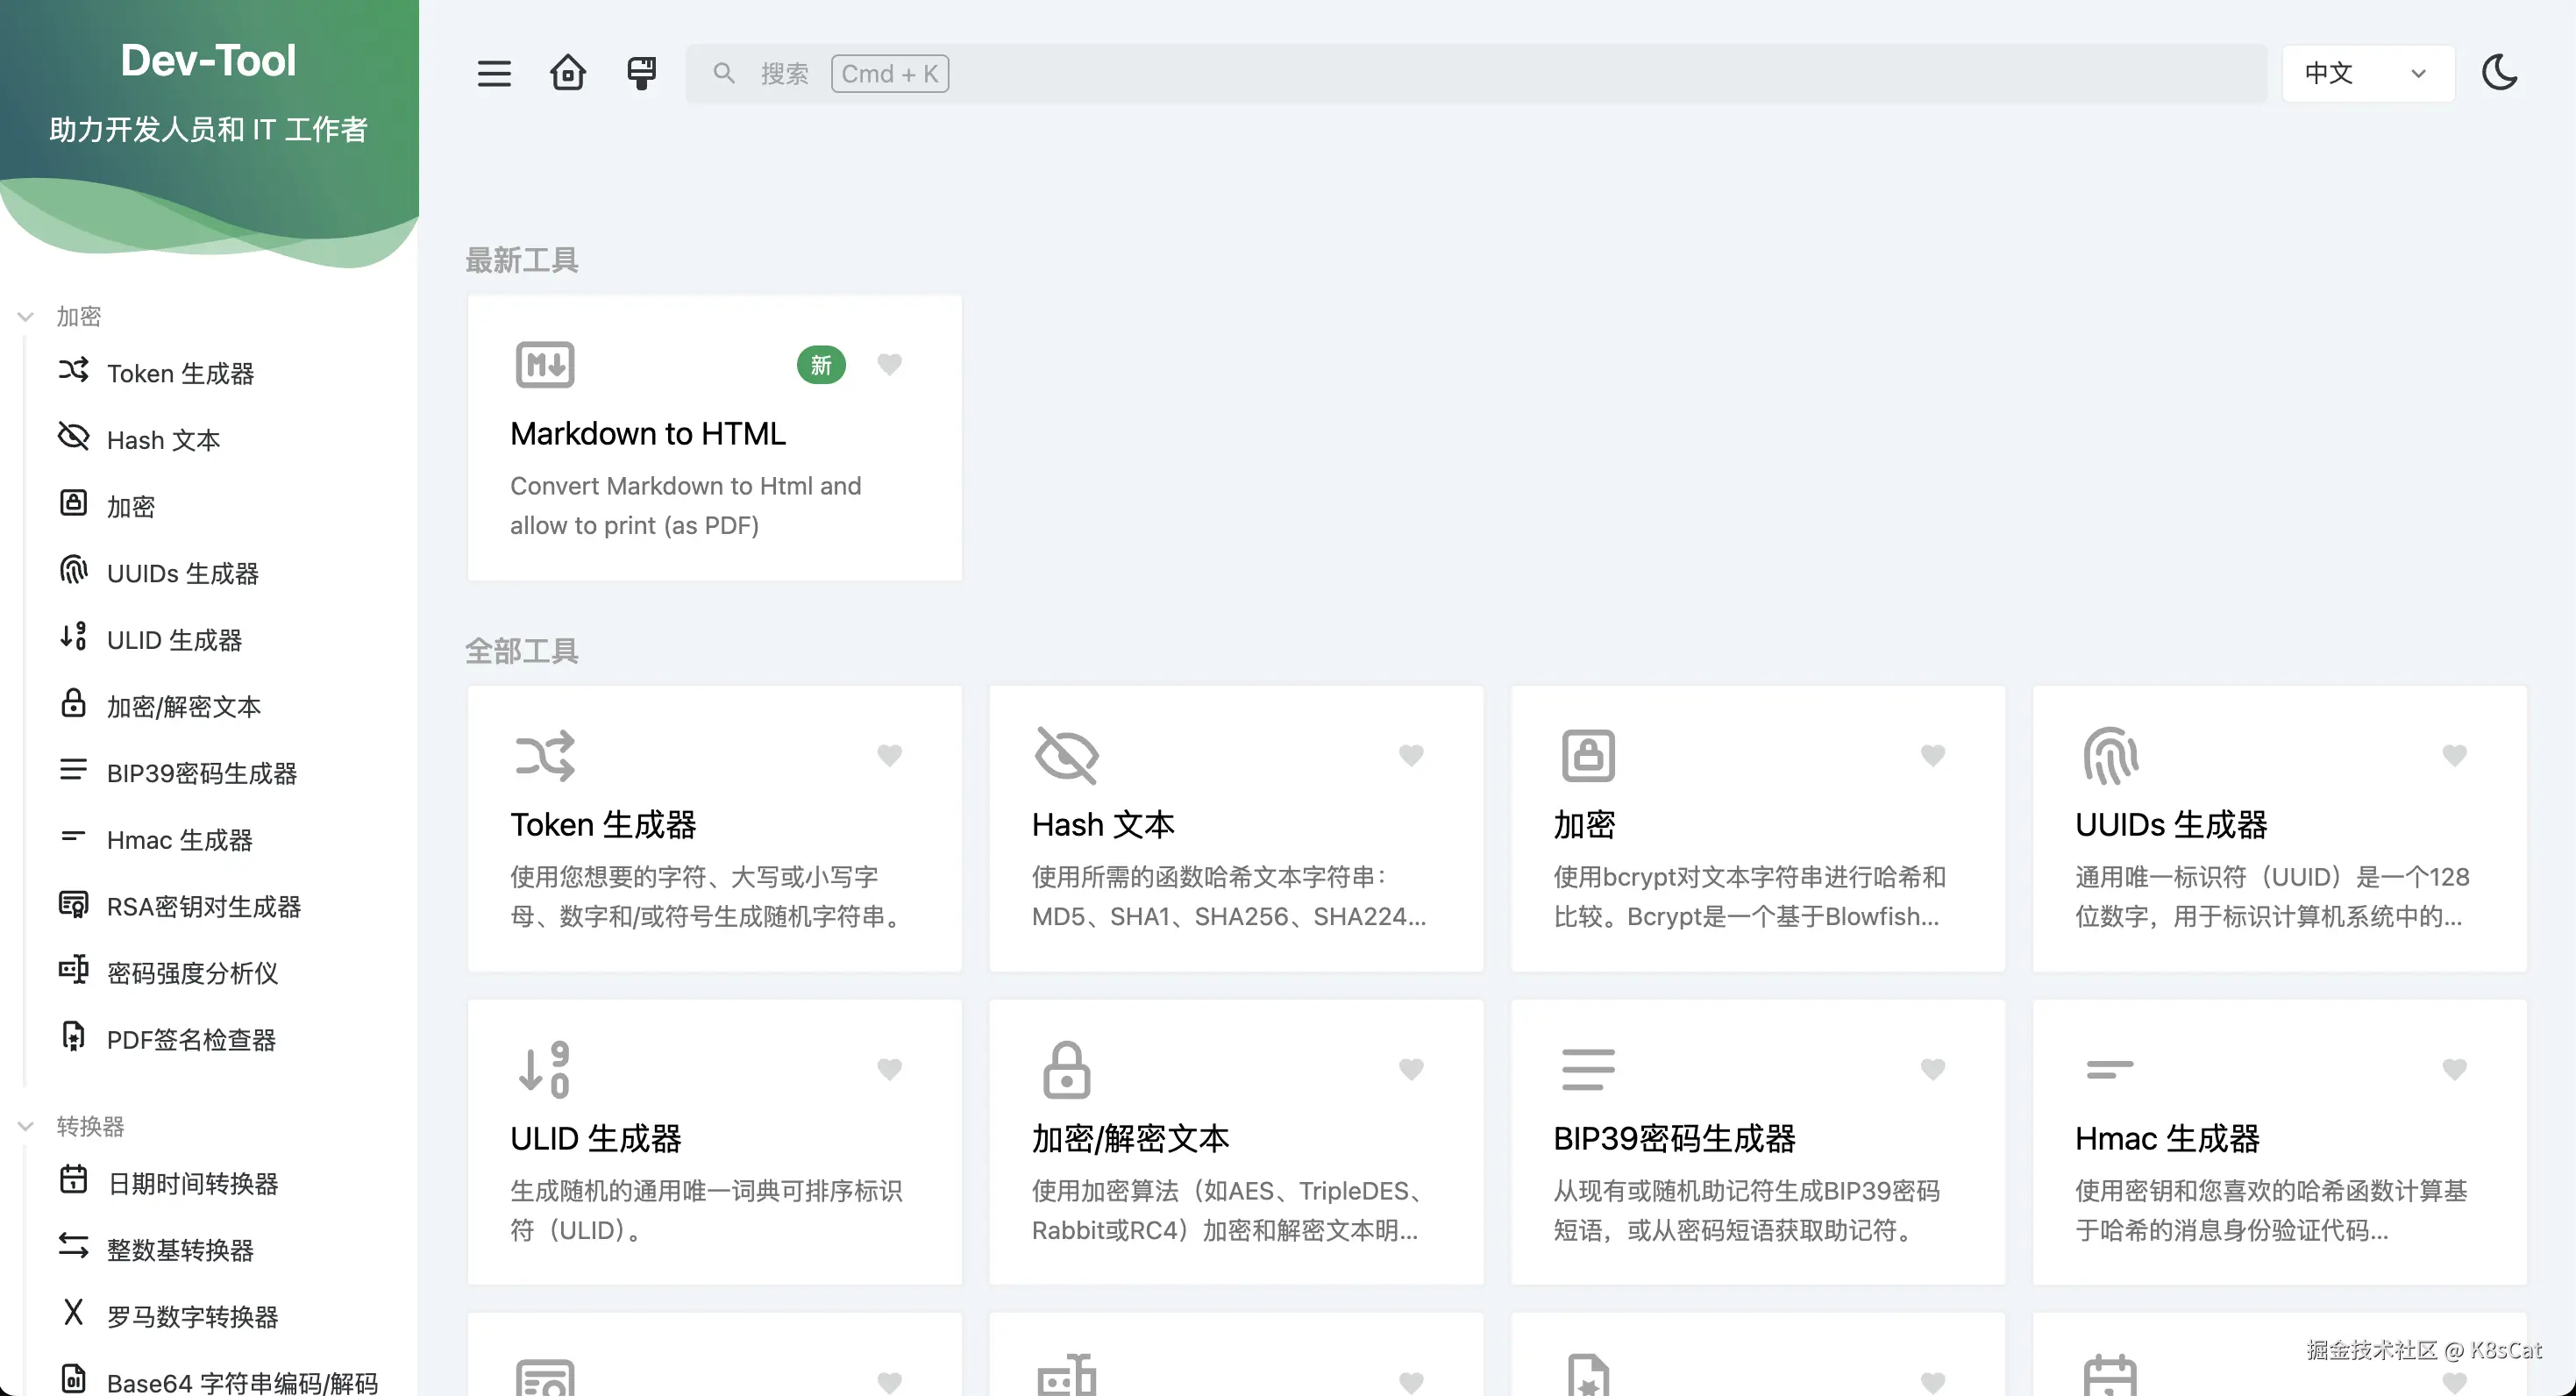Favorite the Hash 文本 tool card
This screenshot has width=2576, height=1396.
(x=1411, y=755)
